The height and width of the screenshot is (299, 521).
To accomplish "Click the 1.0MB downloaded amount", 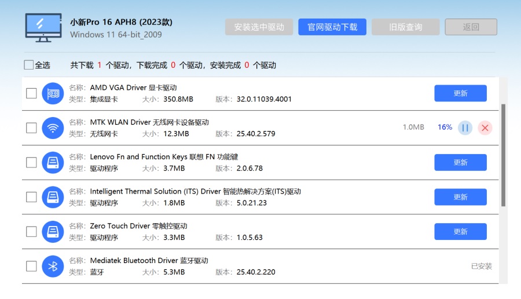I will (x=414, y=127).
